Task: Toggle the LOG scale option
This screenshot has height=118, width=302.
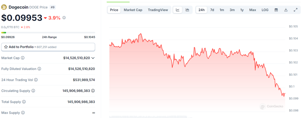Action: pyautogui.click(x=265, y=10)
